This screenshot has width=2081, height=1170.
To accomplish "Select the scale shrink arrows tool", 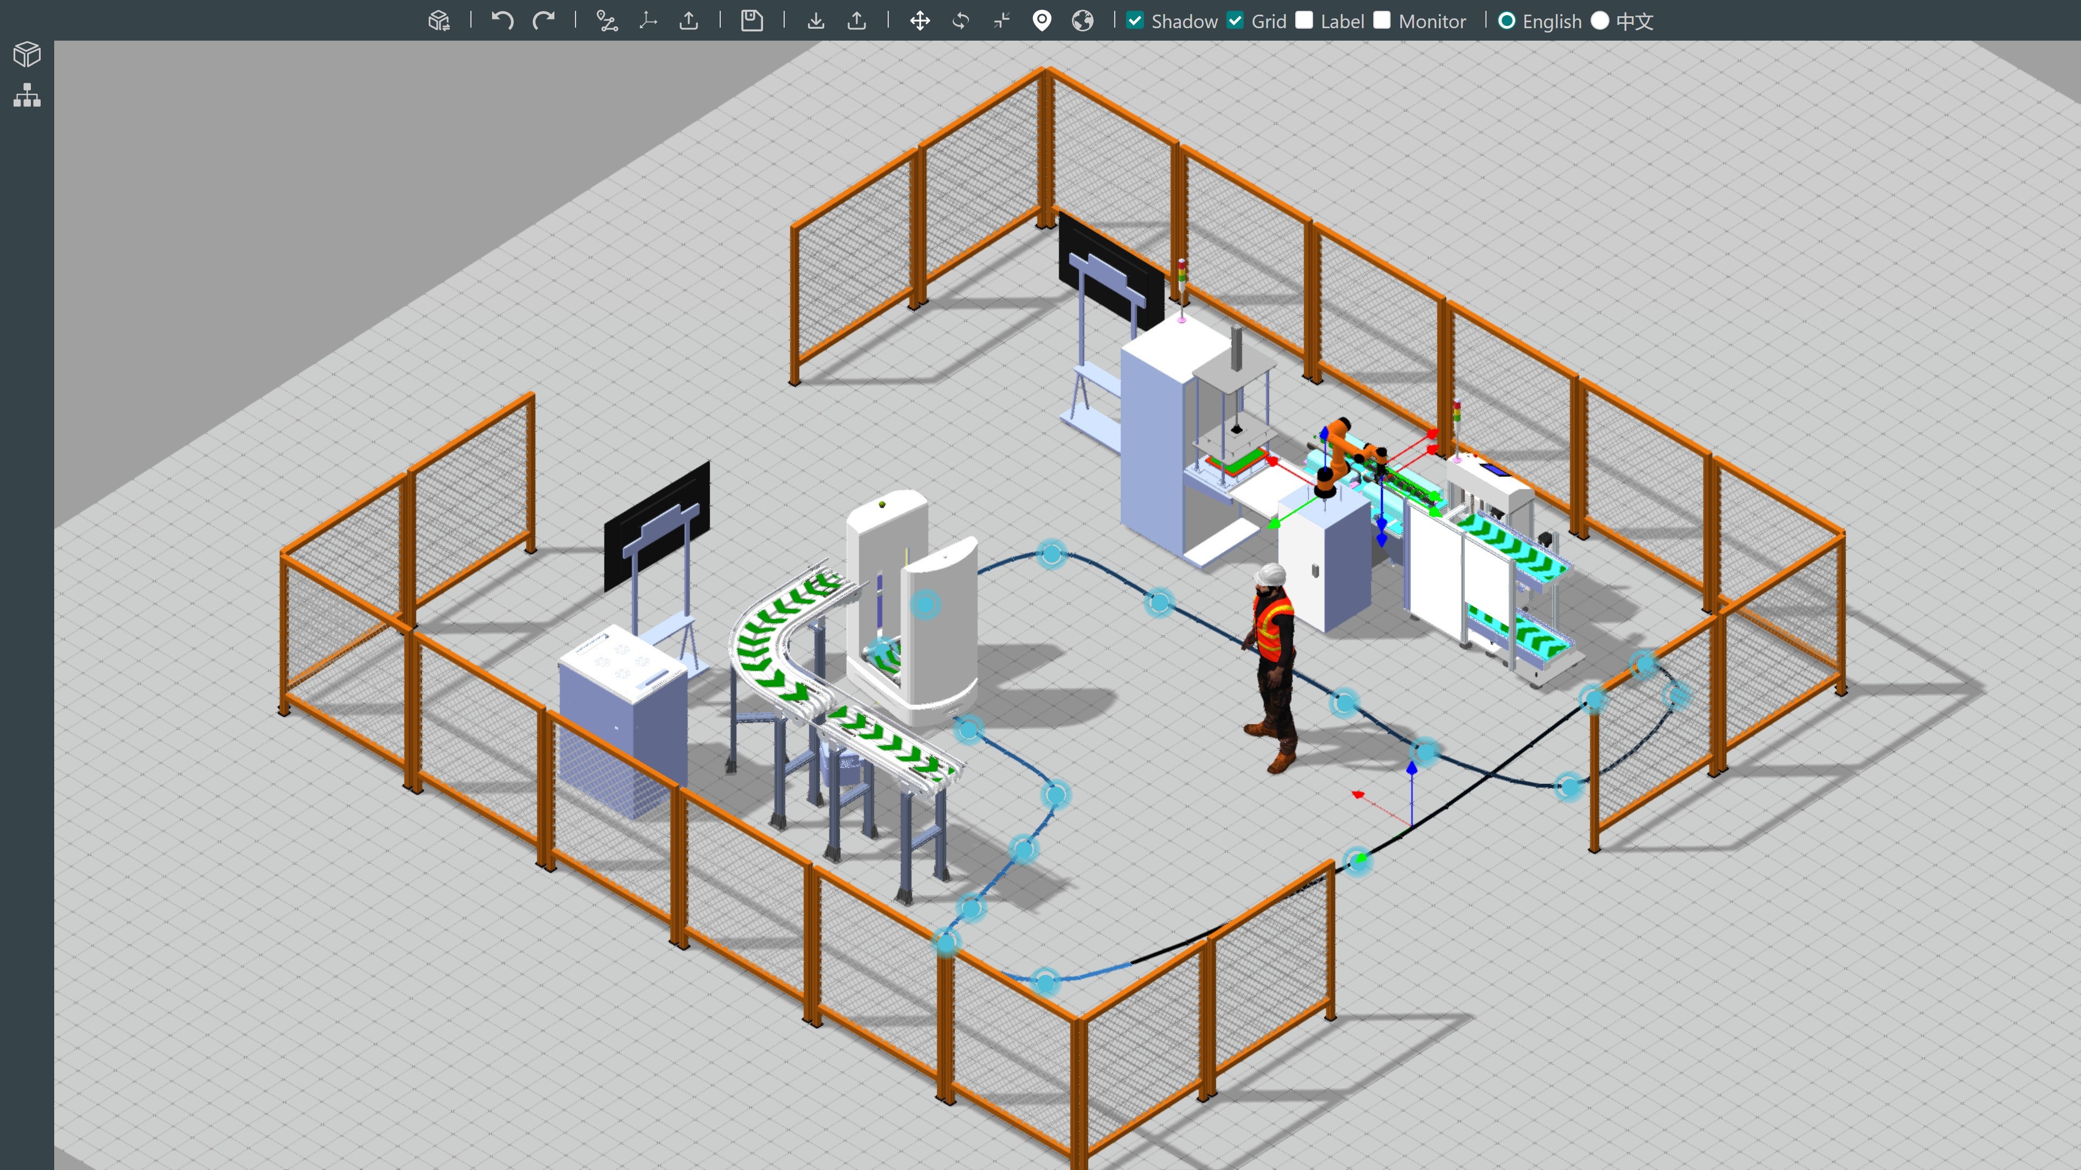I will [1001, 21].
